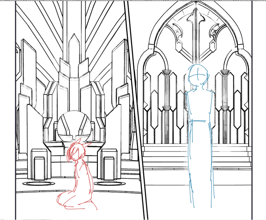Click the blue standing figure sketch
This screenshot has width=266, height=220.
click(200, 136)
